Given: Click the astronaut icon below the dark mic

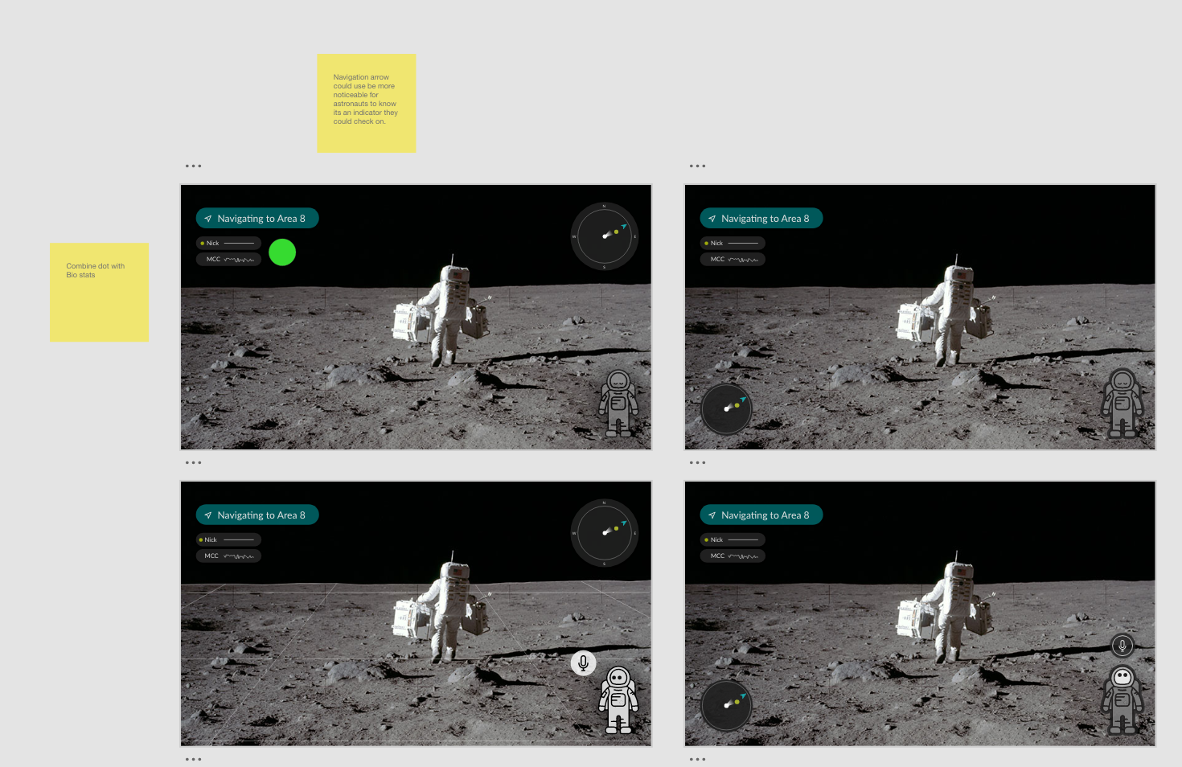Looking at the screenshot, I should pyautogui.click(x=1122, y=700).
